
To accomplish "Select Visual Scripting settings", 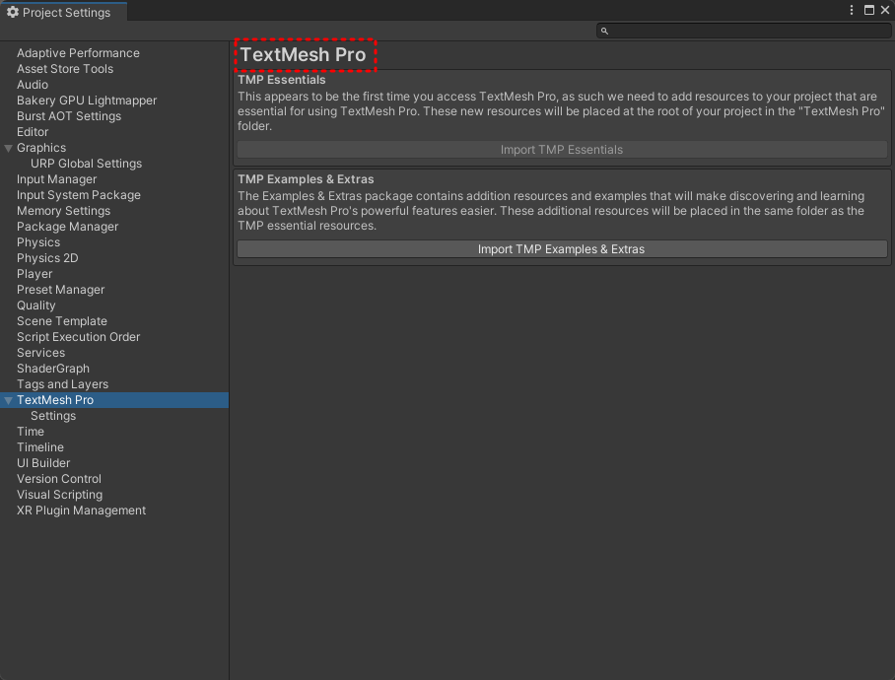I will [59, 495].
